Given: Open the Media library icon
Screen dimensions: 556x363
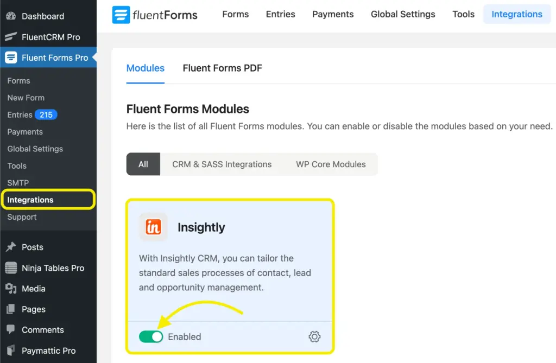Looking at the screenshot, I should (10, 288).
